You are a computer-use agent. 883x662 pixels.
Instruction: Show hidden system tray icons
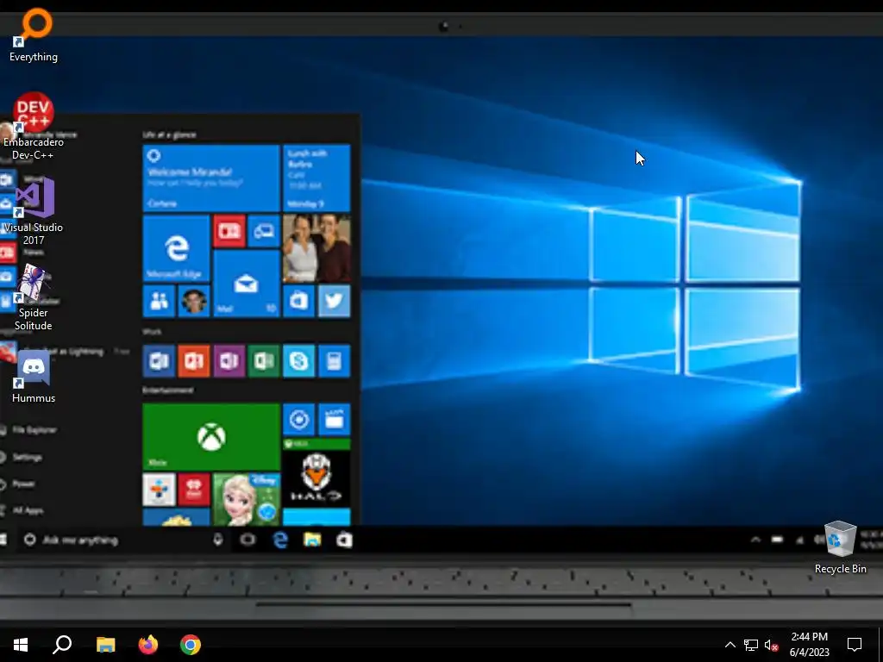[730, 645]
